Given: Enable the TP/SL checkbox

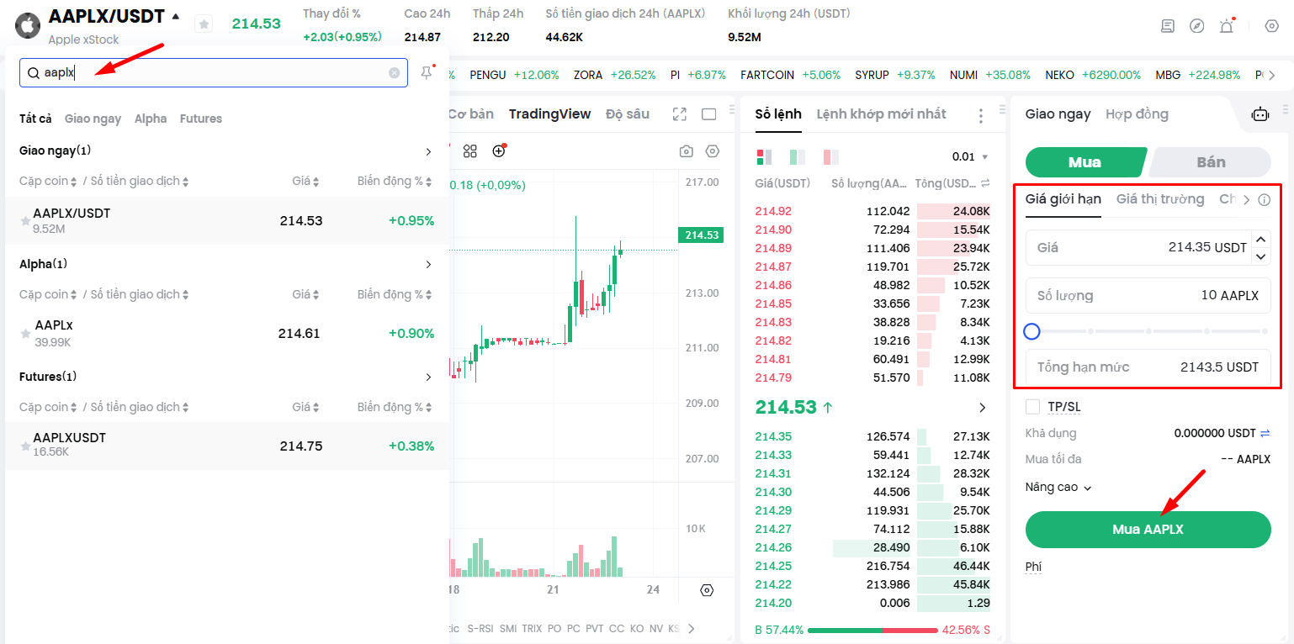Looking at the screenshot, I should 1032,407.
